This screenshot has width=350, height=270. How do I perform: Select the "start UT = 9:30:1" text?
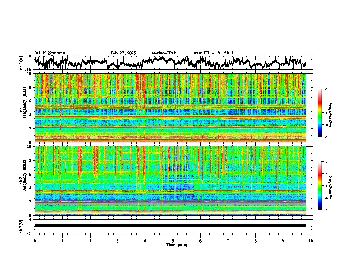pyautogui.click(x=213, y=53)
